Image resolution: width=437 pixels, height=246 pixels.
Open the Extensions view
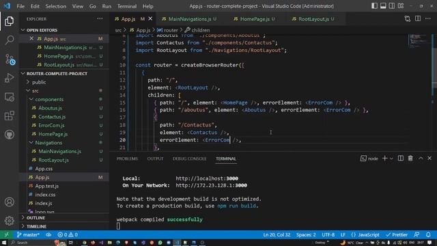click(x=9, y=115)
